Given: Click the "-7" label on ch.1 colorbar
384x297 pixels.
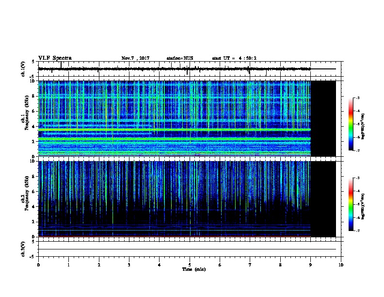Looking at the screenshot, I should pyautogui.click(x=357, y=150).
